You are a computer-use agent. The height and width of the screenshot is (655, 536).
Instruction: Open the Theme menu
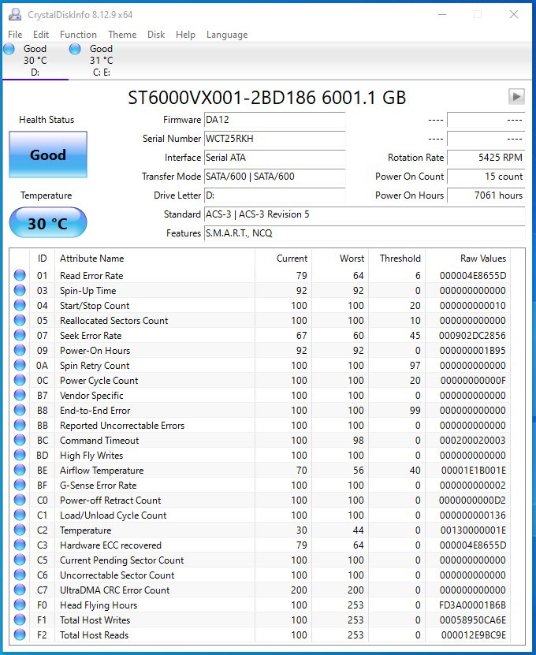click(x=122, y=35)
